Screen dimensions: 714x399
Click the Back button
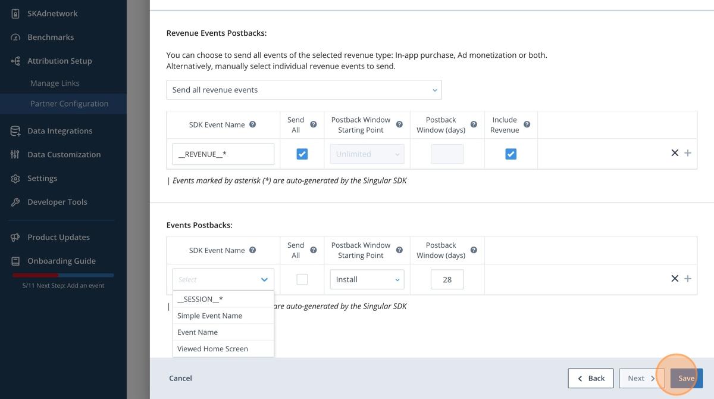pos(590,378)
